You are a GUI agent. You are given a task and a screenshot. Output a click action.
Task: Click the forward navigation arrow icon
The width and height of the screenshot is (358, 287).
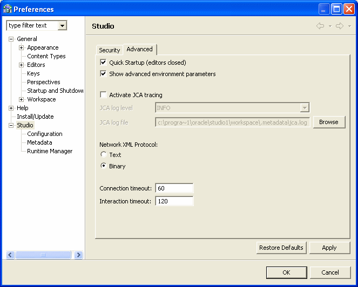click(x=340, y=26)
